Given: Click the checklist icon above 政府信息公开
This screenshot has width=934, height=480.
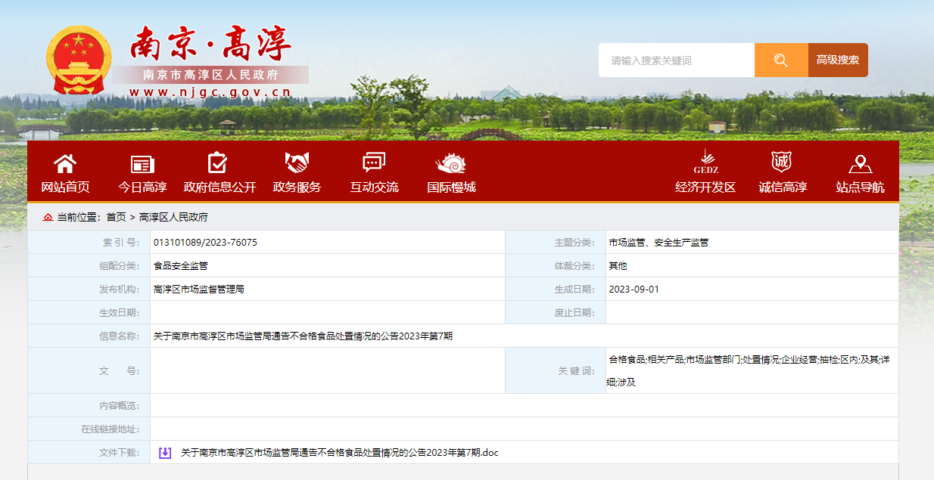Looking at the screenshot, I should (x=218, y=163).
